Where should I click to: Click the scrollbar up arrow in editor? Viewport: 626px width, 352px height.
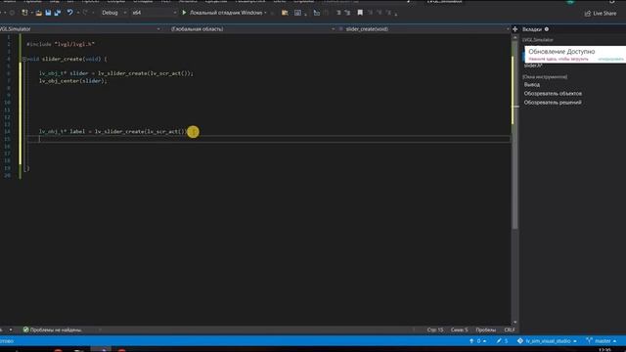[515, 37]
